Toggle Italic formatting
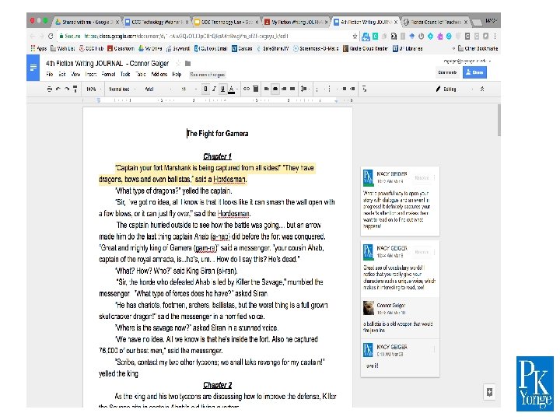 coord(214,89)
